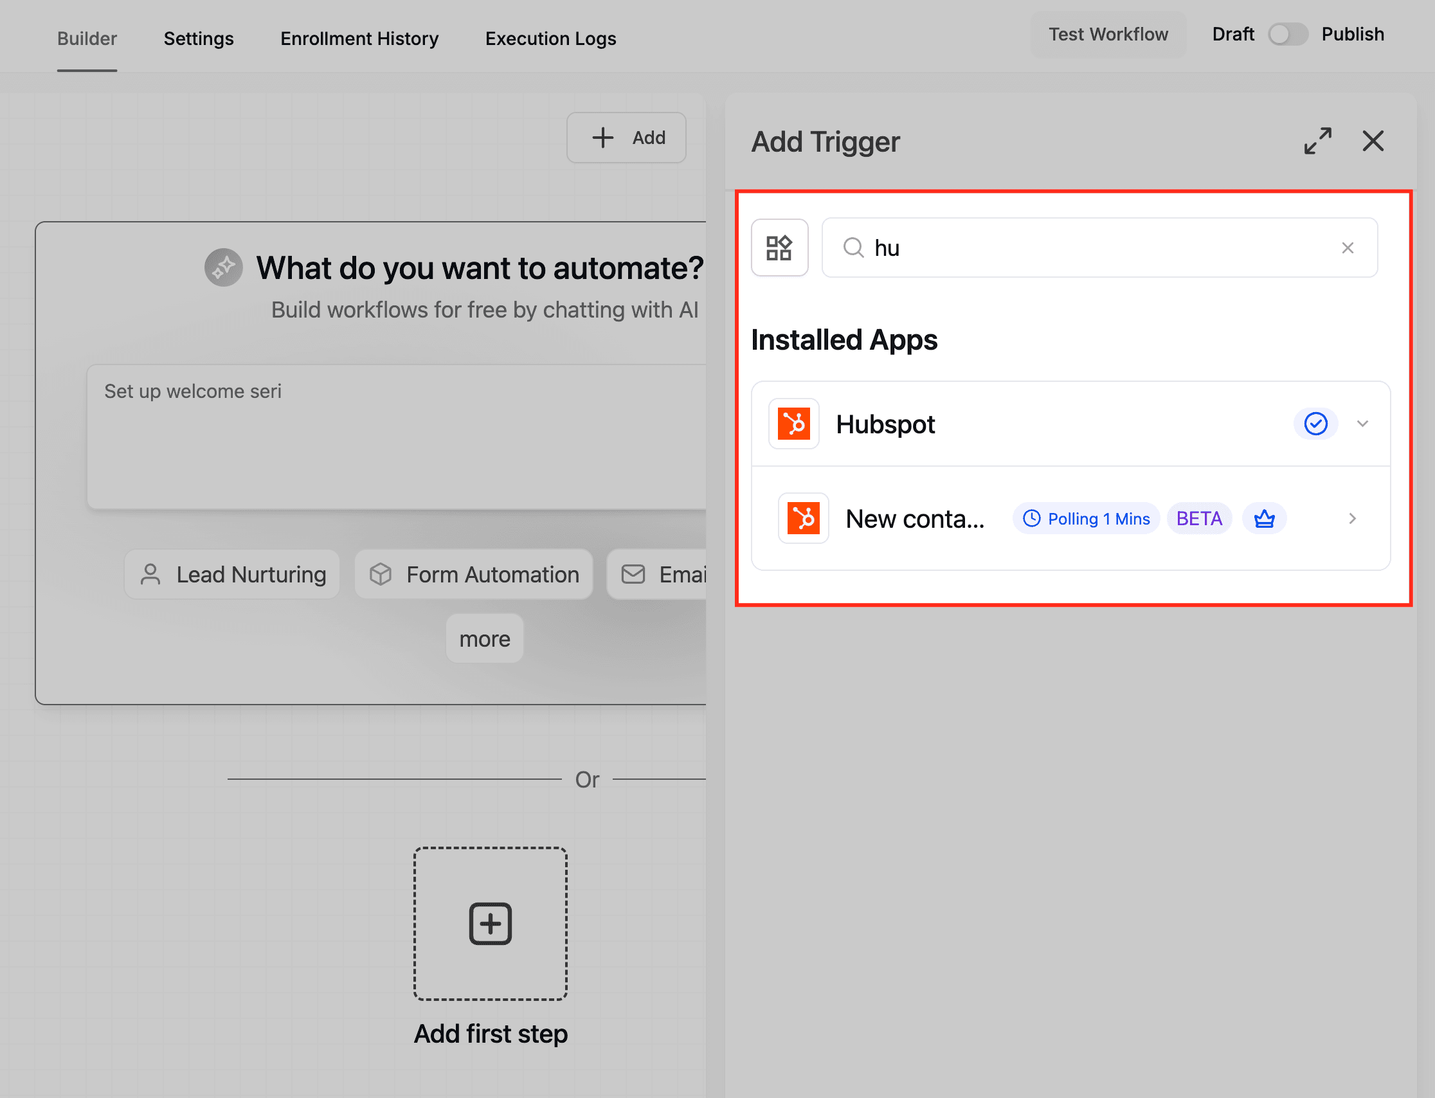Select the Lead Nurturing suggestion chip
Screen dimensions: 1435x1098
(x=232, y=574)
